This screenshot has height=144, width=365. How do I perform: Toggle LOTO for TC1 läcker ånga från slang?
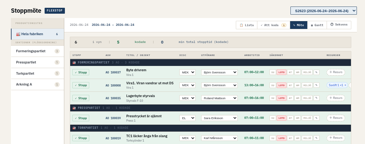pyautogui.click(x=281, y=138)
